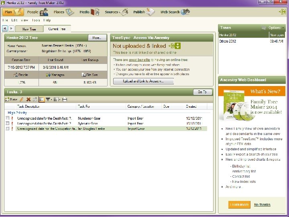Click home person Norman Bernard Henke
Screen dimensions: 289x217
tap(64, 45)
